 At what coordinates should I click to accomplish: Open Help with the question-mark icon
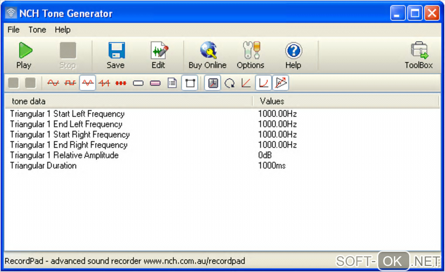point(293,55)
